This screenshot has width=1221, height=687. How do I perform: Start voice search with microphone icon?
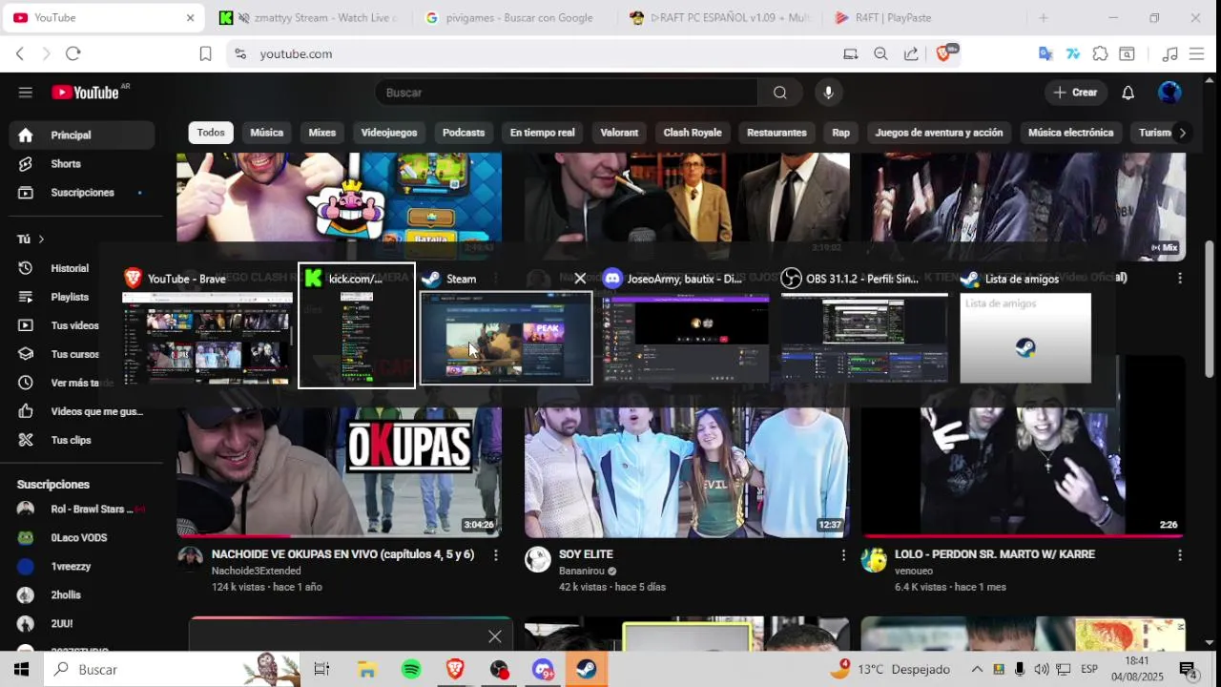coord(828,93)
